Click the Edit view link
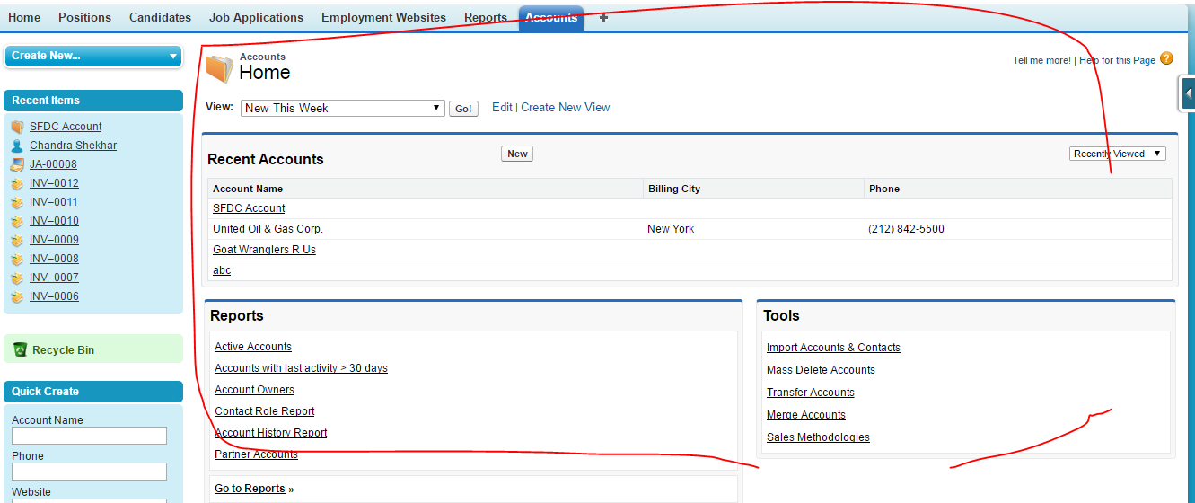Screen dimensions: 1195x503 [x=502, y=107]
